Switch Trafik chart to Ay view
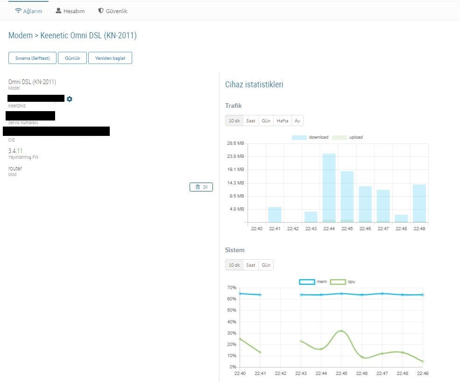Image resolution: width=460 pixels, height=382 pixels. (297, 120)
